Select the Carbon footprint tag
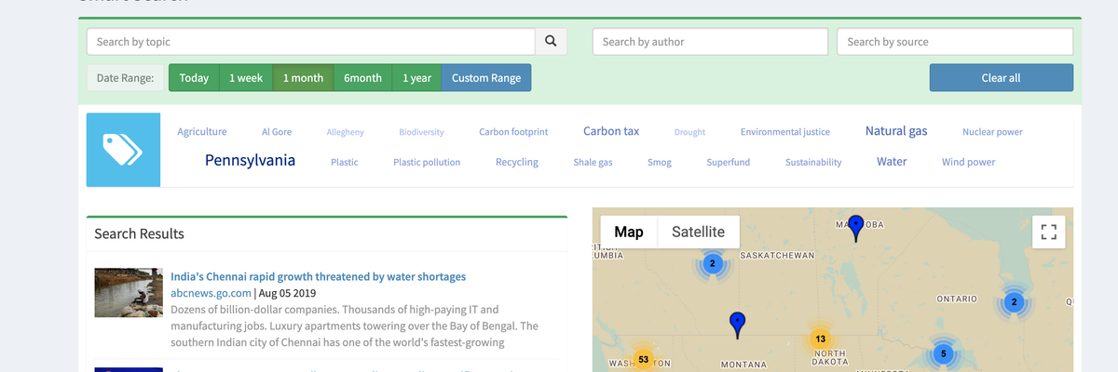 (x=513, y=132)
